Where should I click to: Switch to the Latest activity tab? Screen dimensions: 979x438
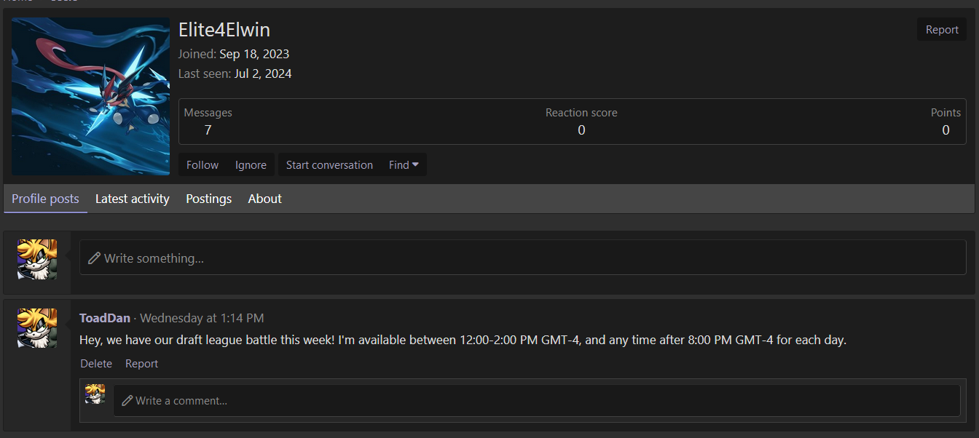pyautogui.click(x=132, y=199)
